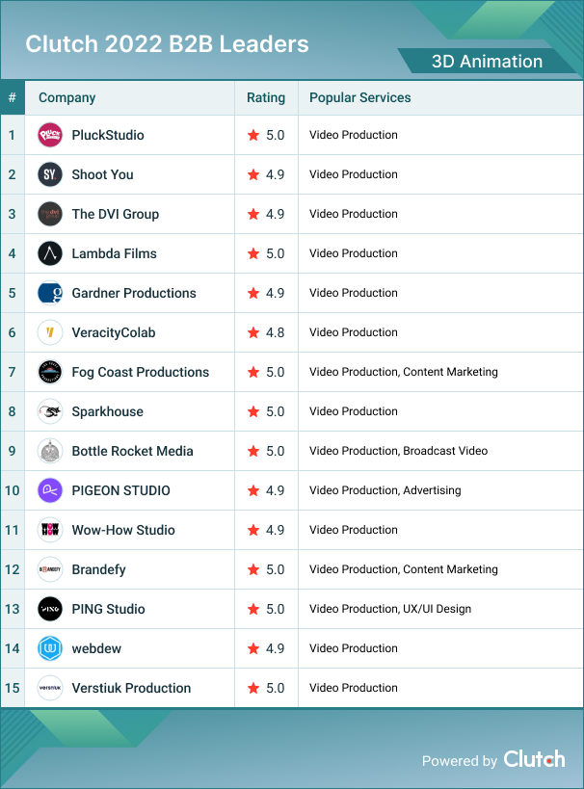Open the Verstiuk Production company name
Screen dimensions: 584x789
coord(131,688)
